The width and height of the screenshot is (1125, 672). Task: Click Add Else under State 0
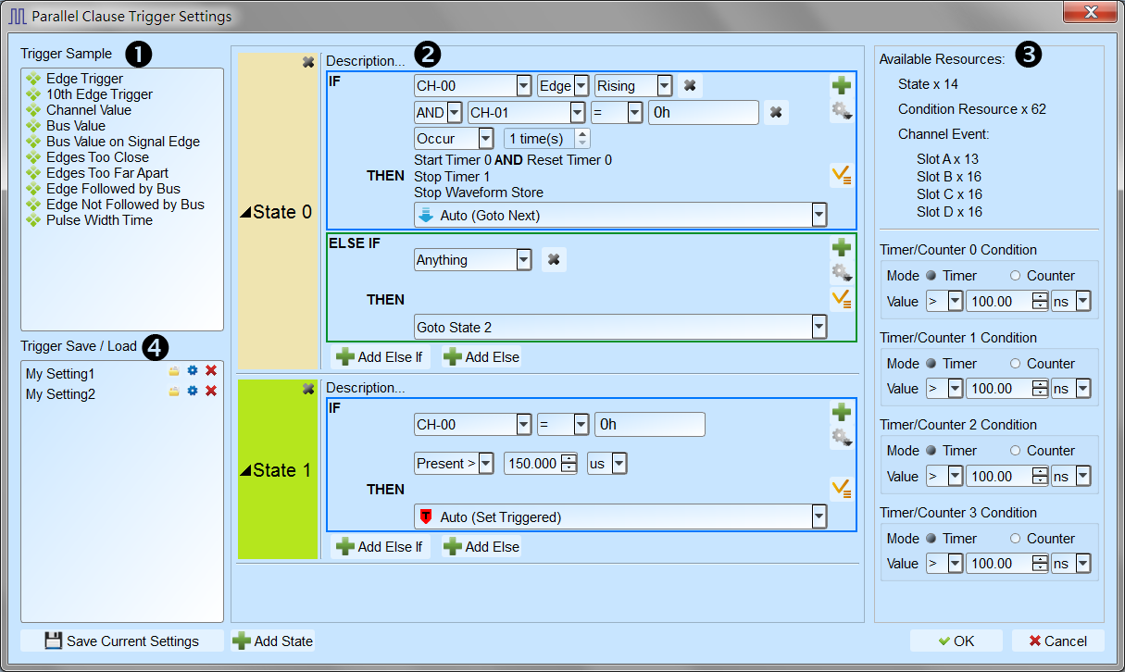coord(481,357)
